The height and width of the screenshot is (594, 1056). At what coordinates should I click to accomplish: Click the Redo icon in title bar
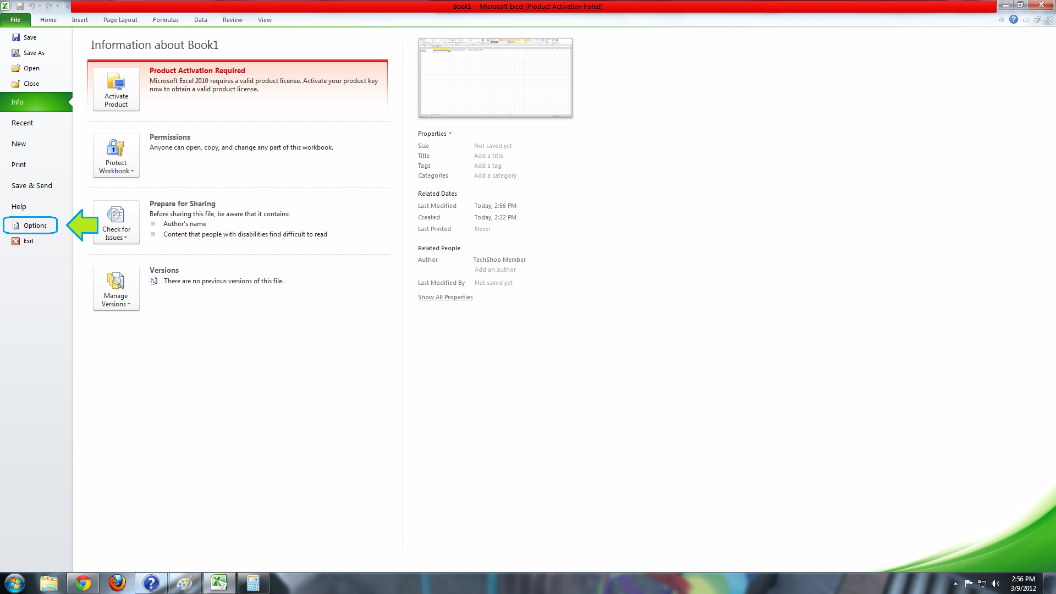tap(49, 6)
